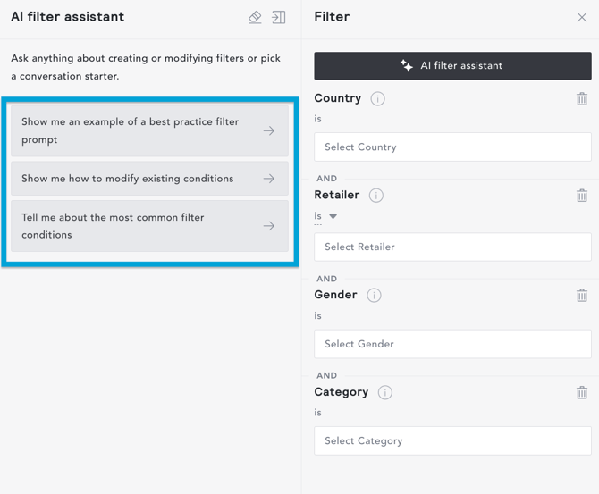Open the Select Retailer field
Screen dimensions: 599x494
pos(452,247)
